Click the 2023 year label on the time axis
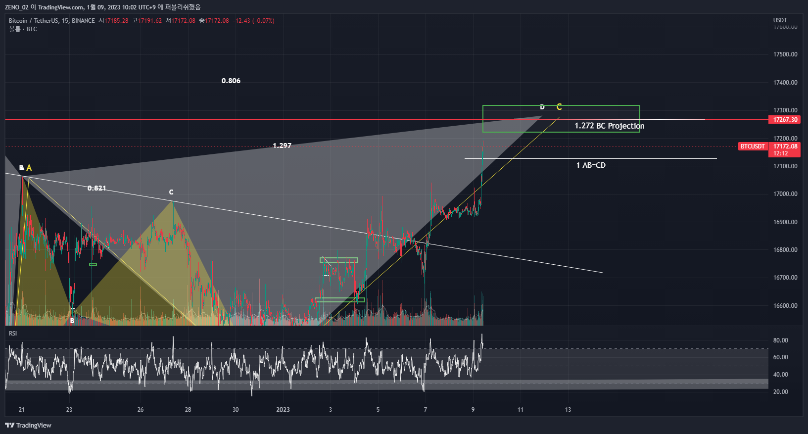The width and height of the screenshot is (808, 434). coord(283,410)
